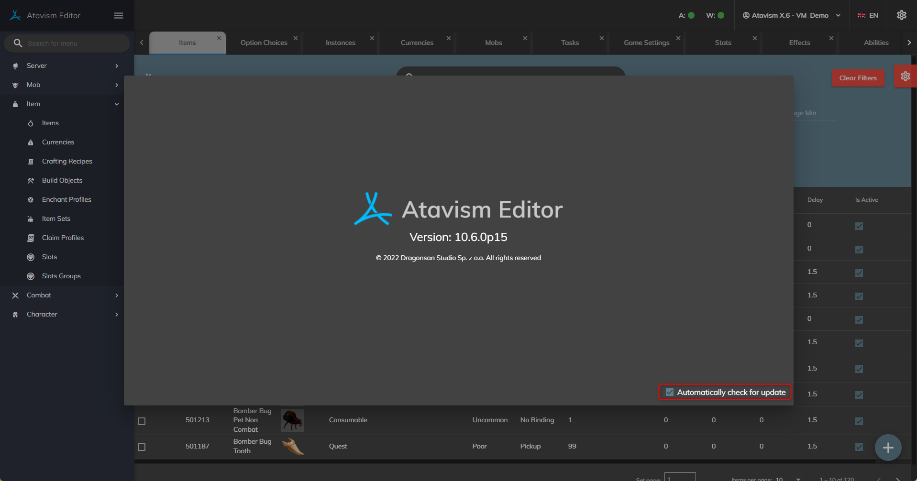Click the Bomber Bug Tooth item thumbnail
Viewport: 917px width, 481px height.
click(293, 447)
